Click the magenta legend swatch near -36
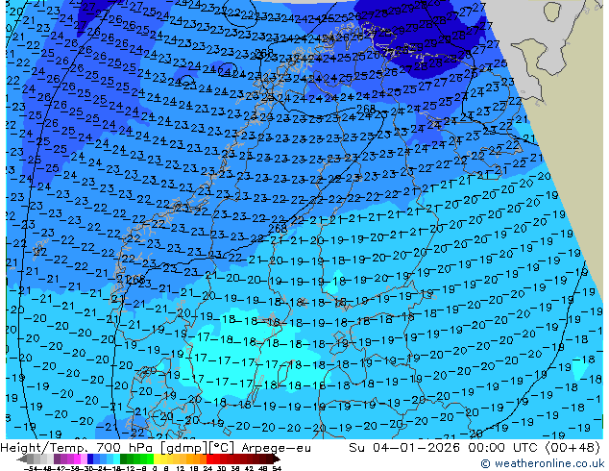Viewport: 609px width, 471px height. point(77,459)
